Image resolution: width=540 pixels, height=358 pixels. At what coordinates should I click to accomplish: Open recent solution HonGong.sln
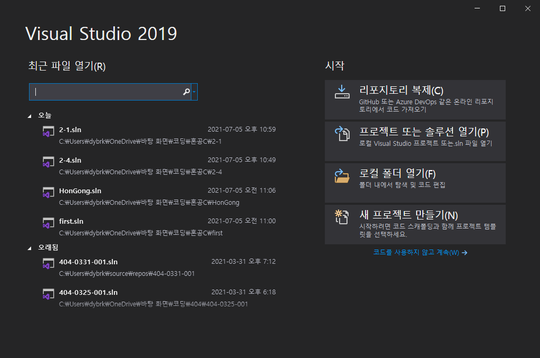click(x=158, y=196)
